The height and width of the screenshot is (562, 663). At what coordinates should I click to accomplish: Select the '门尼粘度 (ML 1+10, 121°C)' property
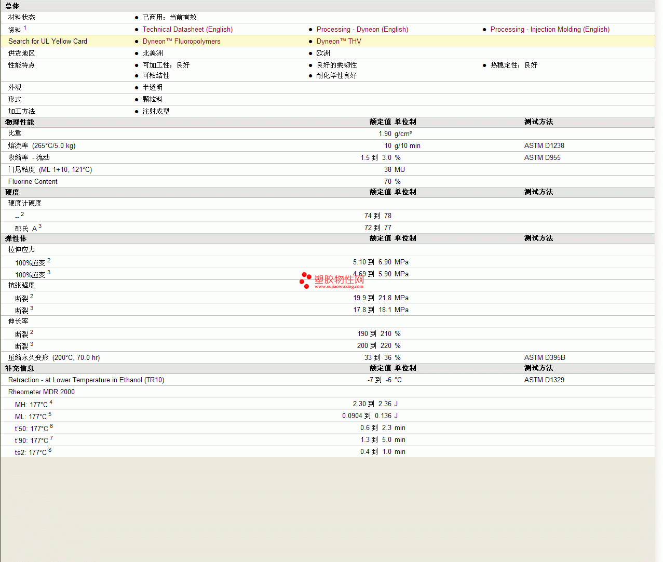[x=50, y=170]
